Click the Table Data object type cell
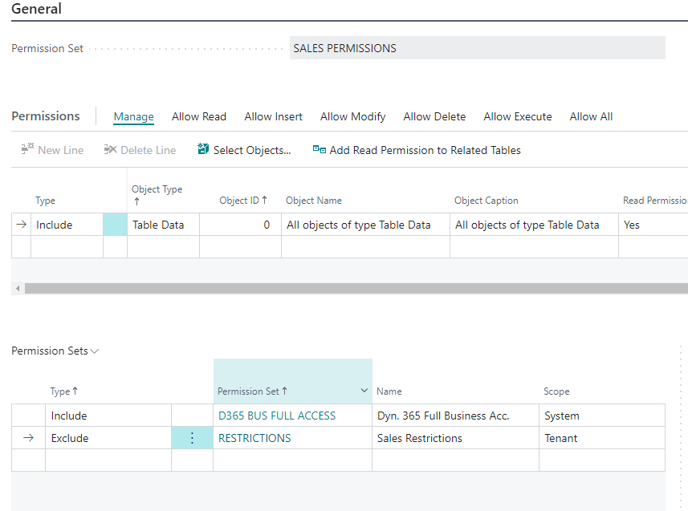Viewport: 688px width, 511px height. point(162,225)
